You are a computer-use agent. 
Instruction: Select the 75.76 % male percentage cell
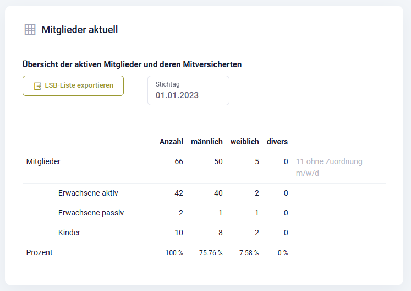[x=211, y=253]
